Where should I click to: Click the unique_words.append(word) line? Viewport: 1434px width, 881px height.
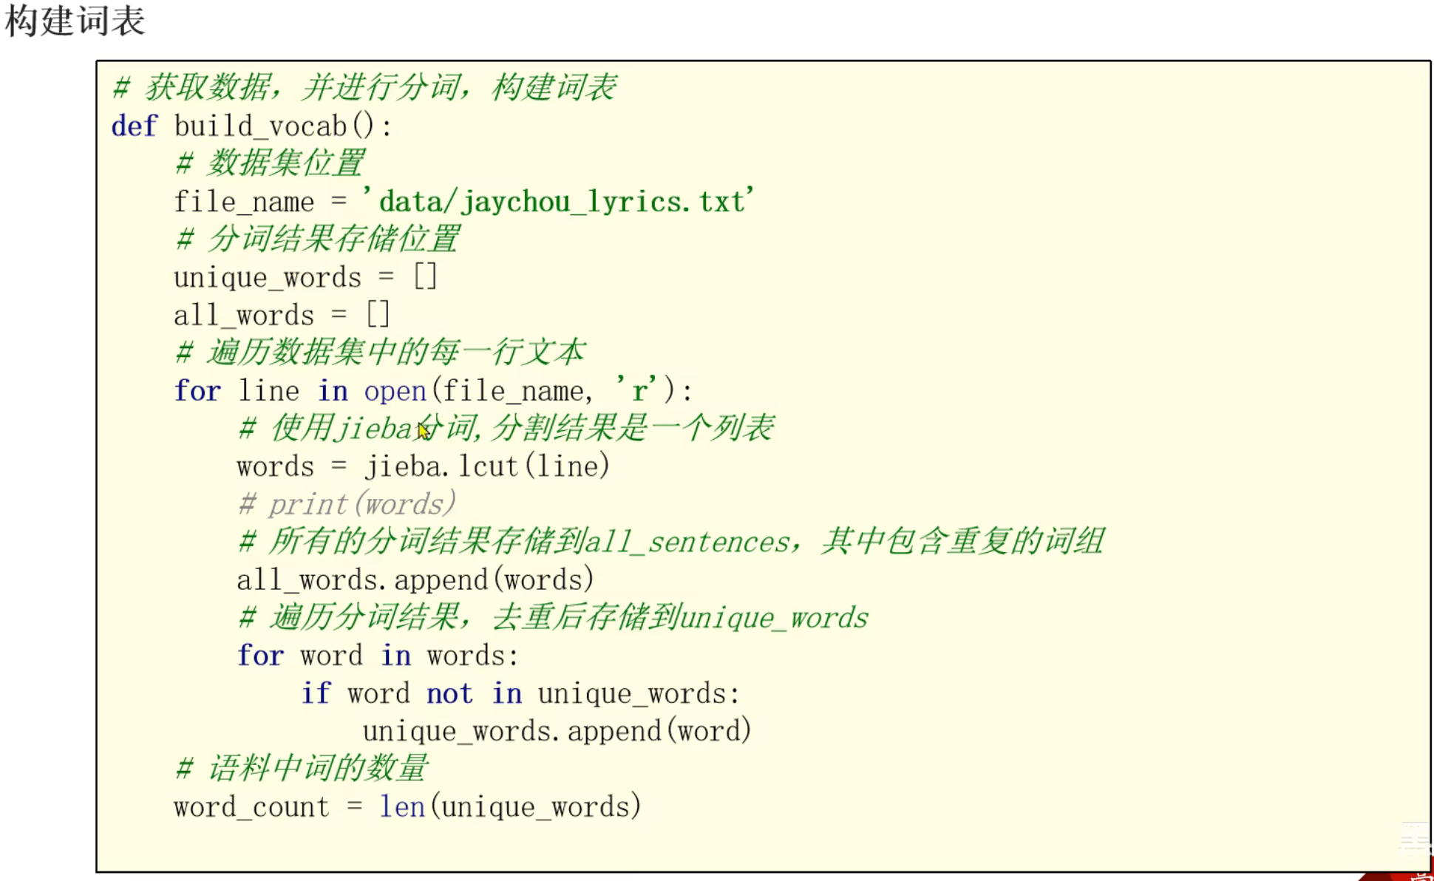pos(556,731)
